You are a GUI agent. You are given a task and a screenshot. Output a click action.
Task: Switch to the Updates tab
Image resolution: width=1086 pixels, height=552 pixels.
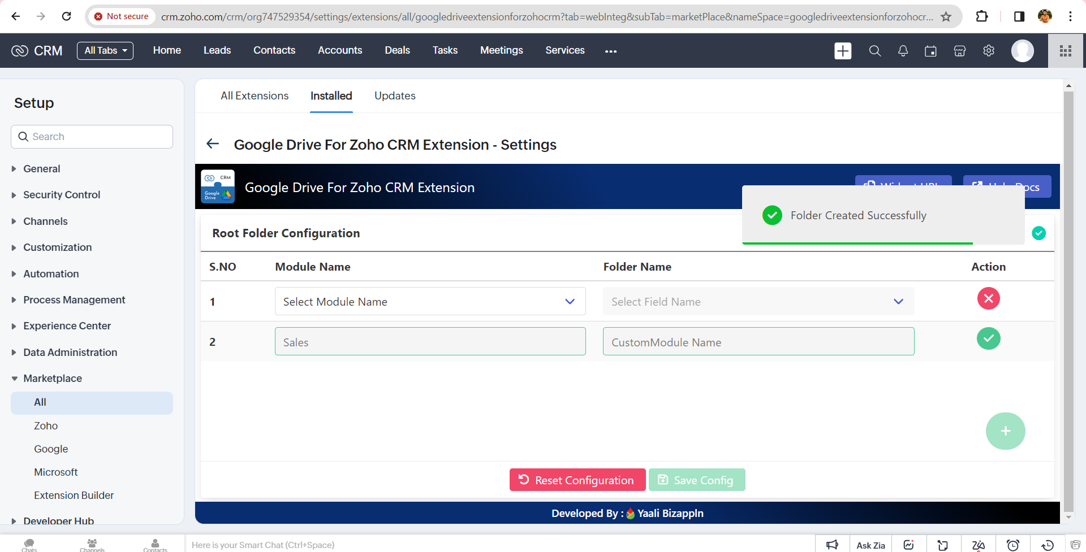(395, 96)
